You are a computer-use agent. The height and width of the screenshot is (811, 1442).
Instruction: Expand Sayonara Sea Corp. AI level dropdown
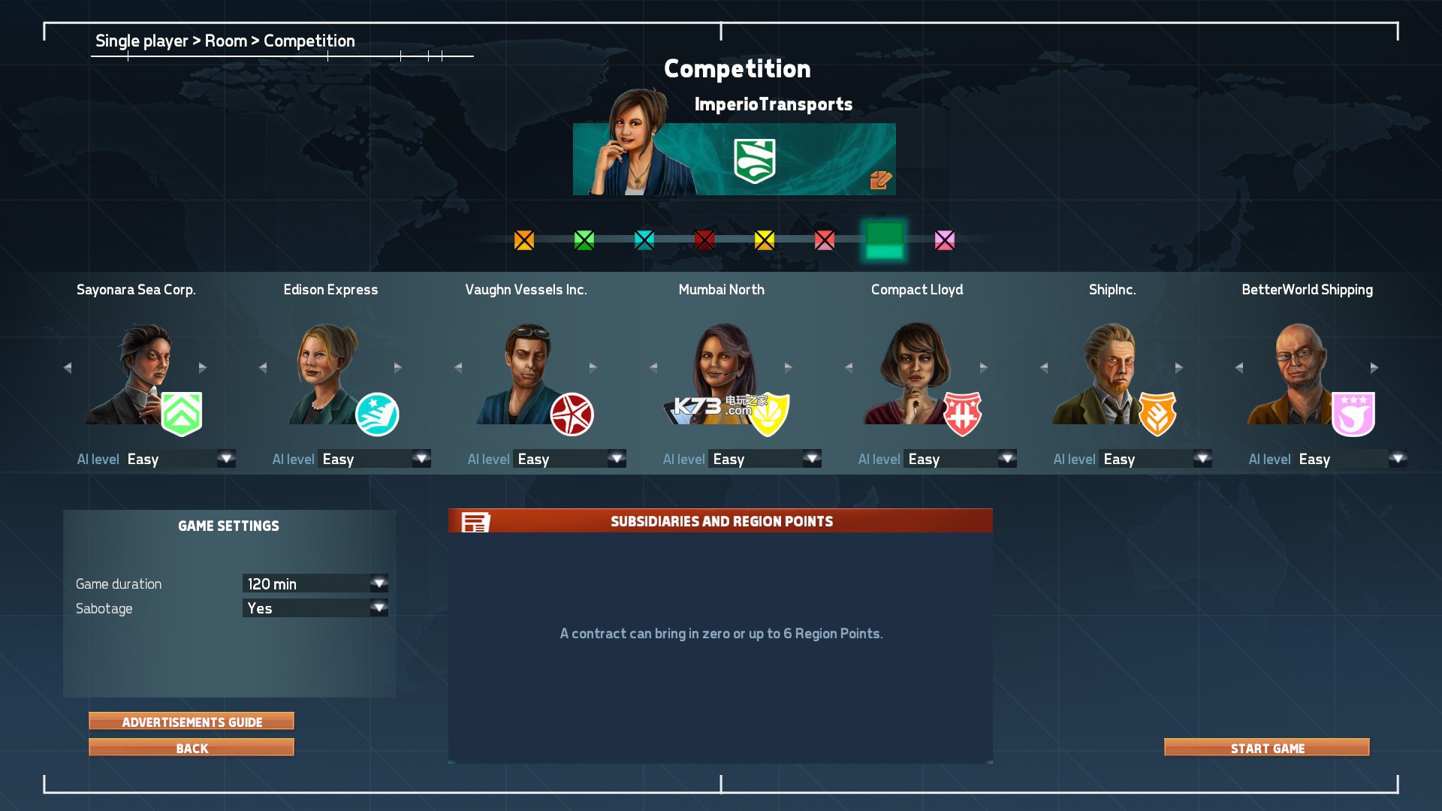coord(225,459)
